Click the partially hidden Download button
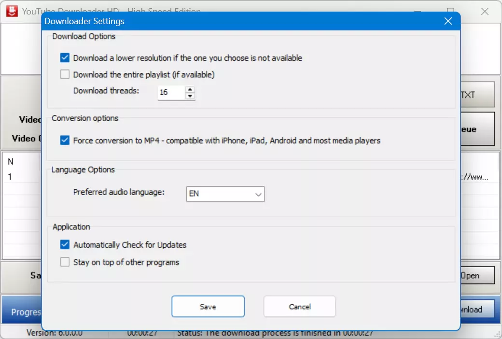The width and height of the screenshot is (502, 339). 477,309
